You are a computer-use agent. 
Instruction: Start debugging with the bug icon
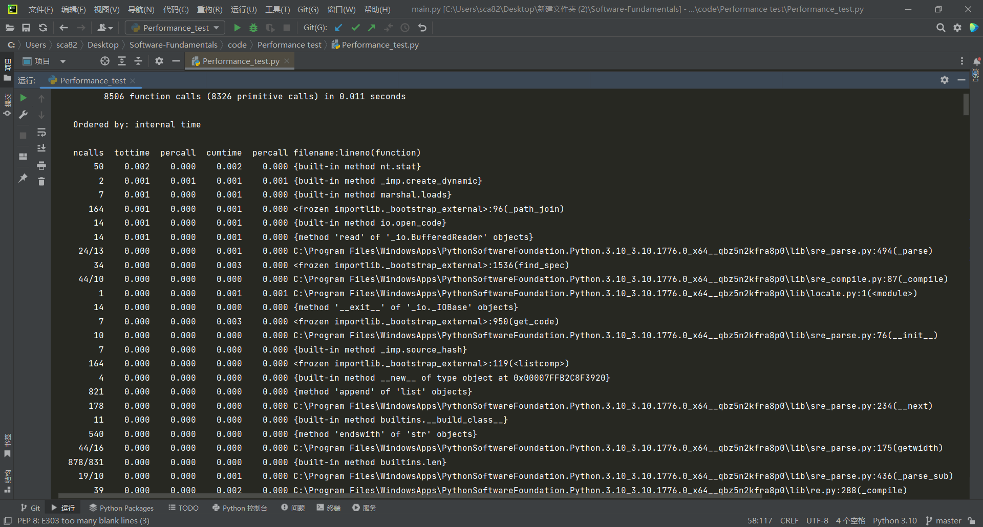pos(253,28)
